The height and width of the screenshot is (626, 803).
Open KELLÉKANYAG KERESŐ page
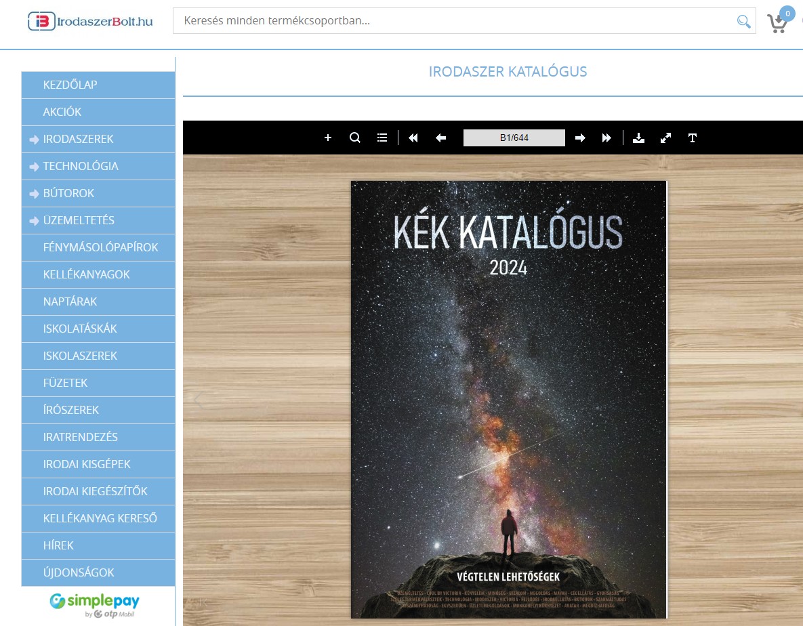coord(98,519)
